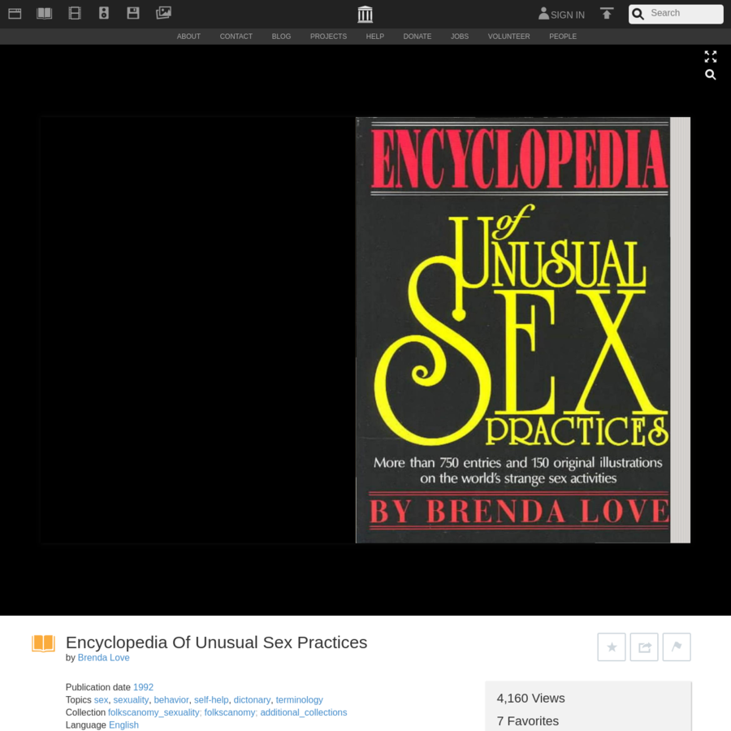Open the HELP menu item
731x731 pixels.
(374, 37)
